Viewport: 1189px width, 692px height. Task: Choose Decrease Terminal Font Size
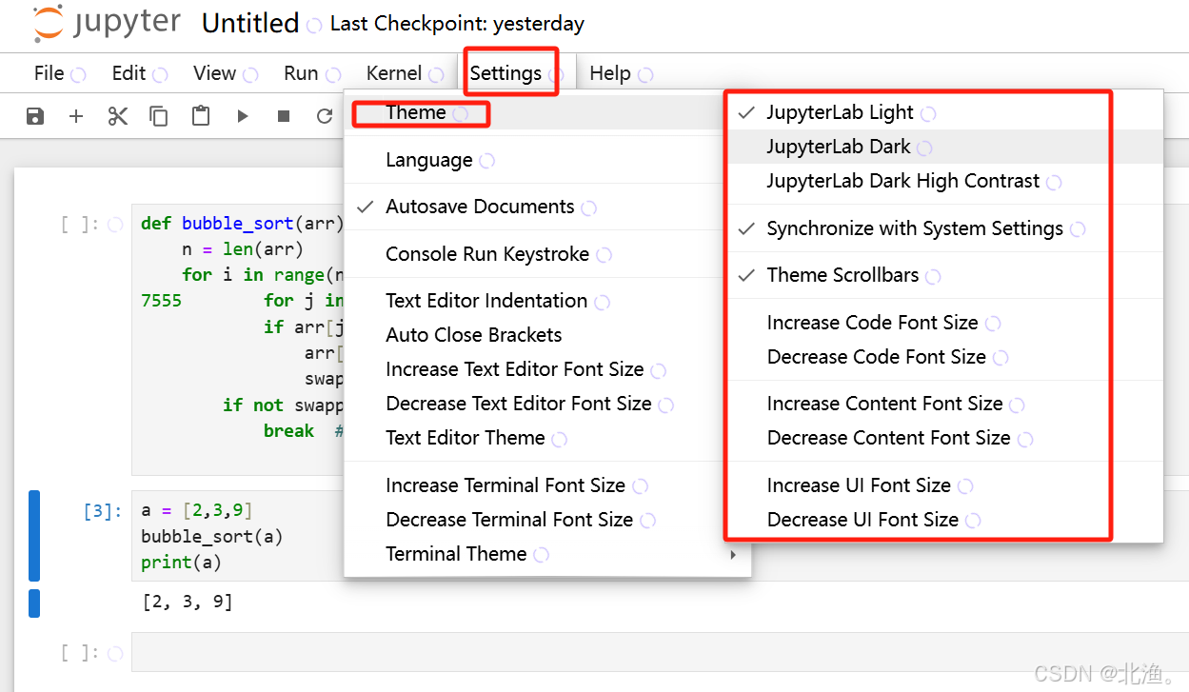[547, 520]
